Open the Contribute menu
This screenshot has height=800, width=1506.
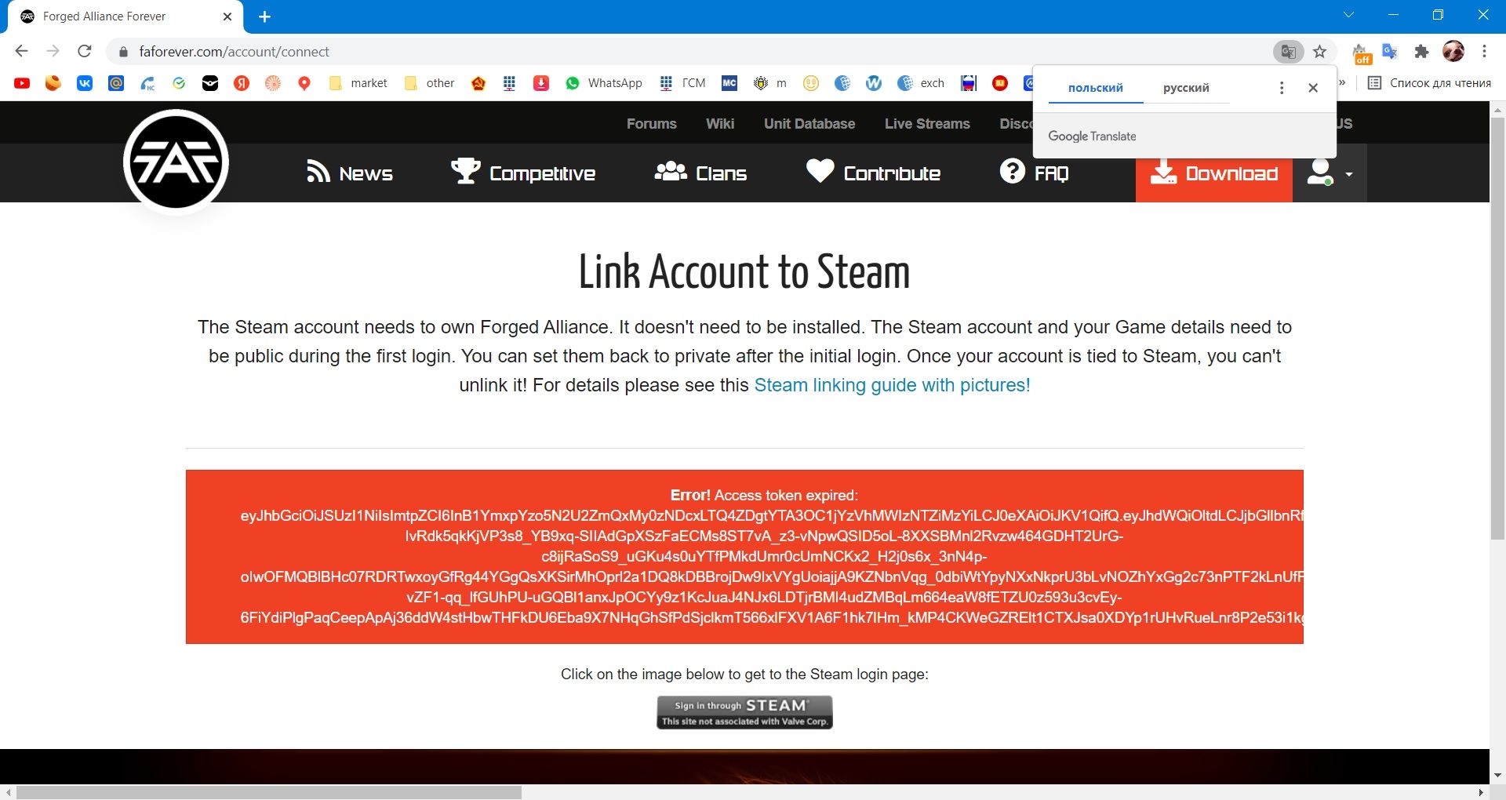tap(873, 173)
